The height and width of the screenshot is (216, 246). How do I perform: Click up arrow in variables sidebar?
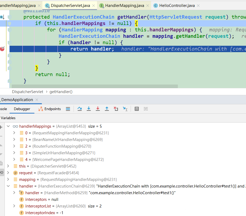coord(1,145)
